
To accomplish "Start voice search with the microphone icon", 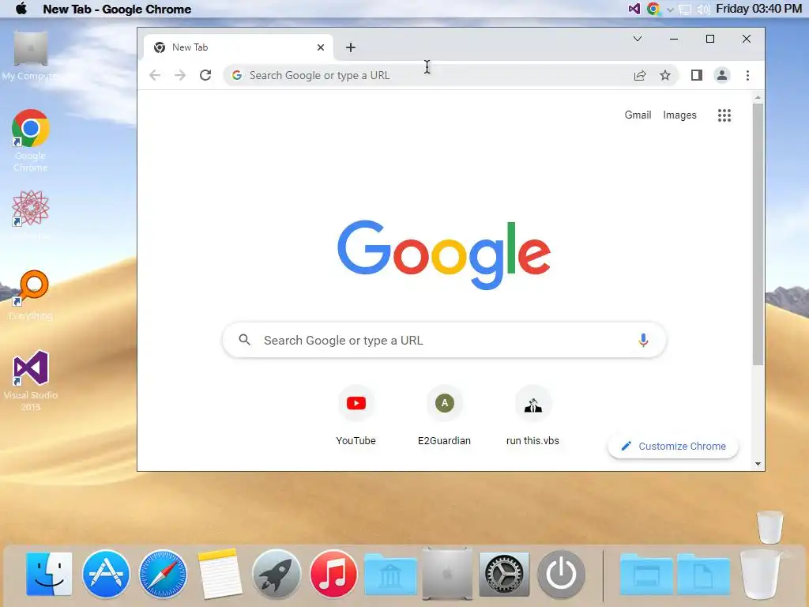I will [643, 340].
